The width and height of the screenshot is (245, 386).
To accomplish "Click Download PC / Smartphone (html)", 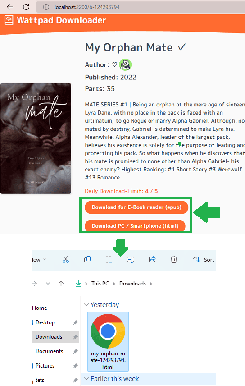I will tap(135, 225).
